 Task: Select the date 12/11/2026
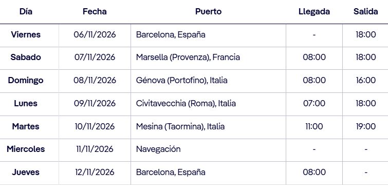point(95,172)
